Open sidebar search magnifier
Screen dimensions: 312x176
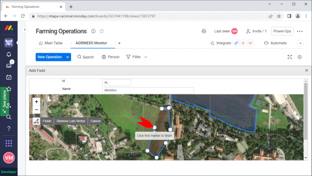coord(9,117)
